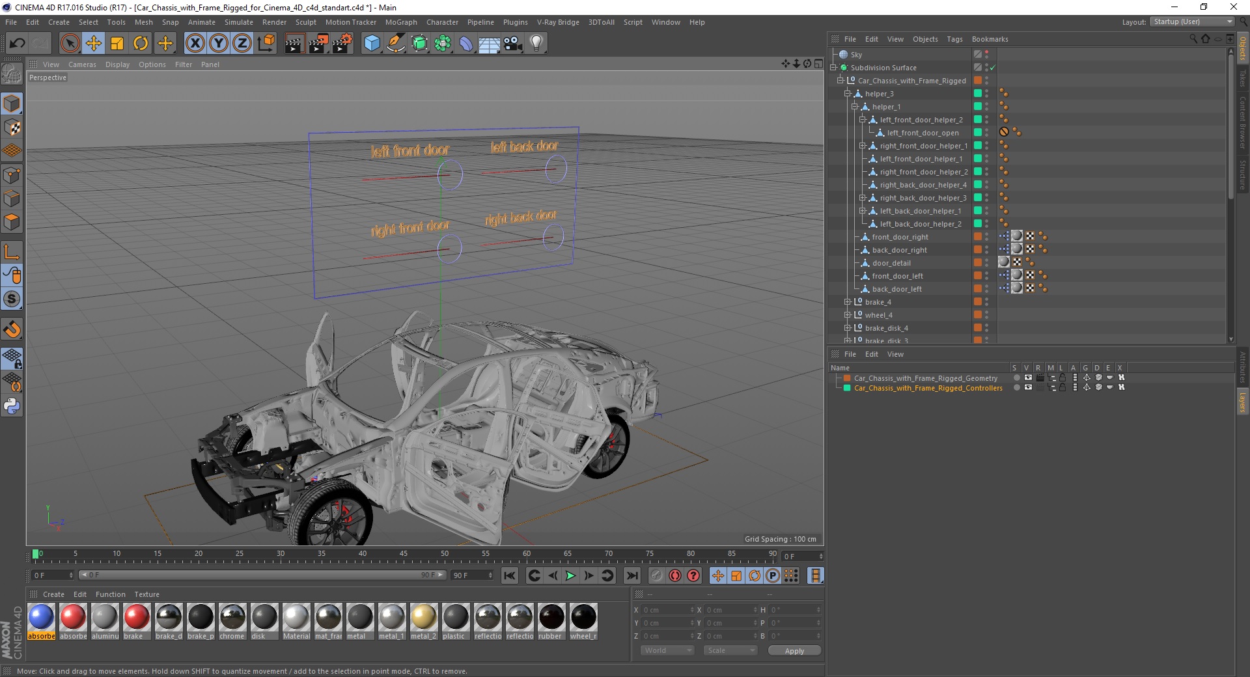Collapse helper_3 tree node

(x=848, y=94)
